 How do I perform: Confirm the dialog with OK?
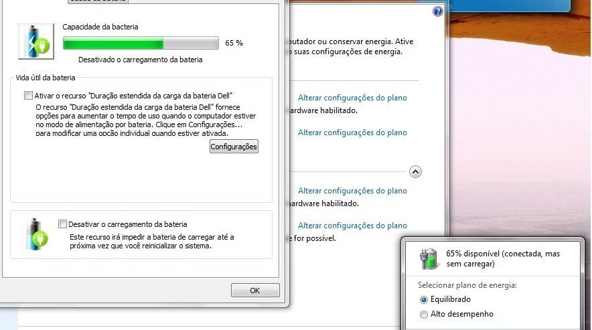click(255, 291)
